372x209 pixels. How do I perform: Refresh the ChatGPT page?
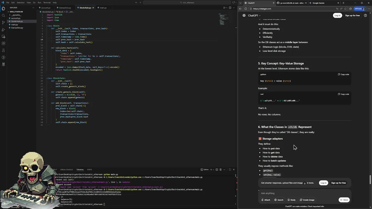246,9
